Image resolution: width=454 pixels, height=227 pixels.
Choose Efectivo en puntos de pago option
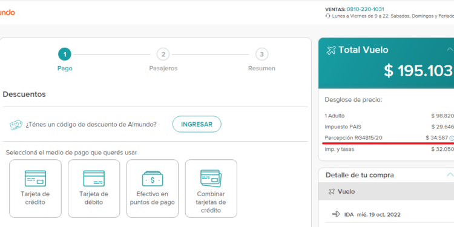(x=153, y=188)
